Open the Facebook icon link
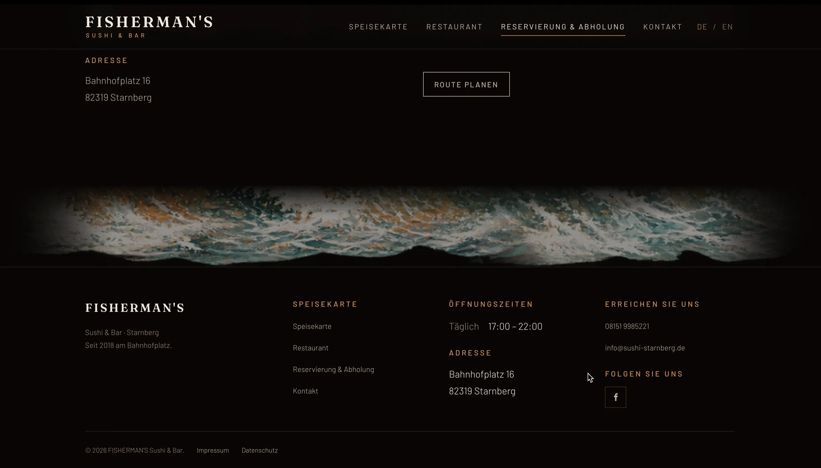The width and height of the screenshot is (821, 468). click(x=615, y=397)
